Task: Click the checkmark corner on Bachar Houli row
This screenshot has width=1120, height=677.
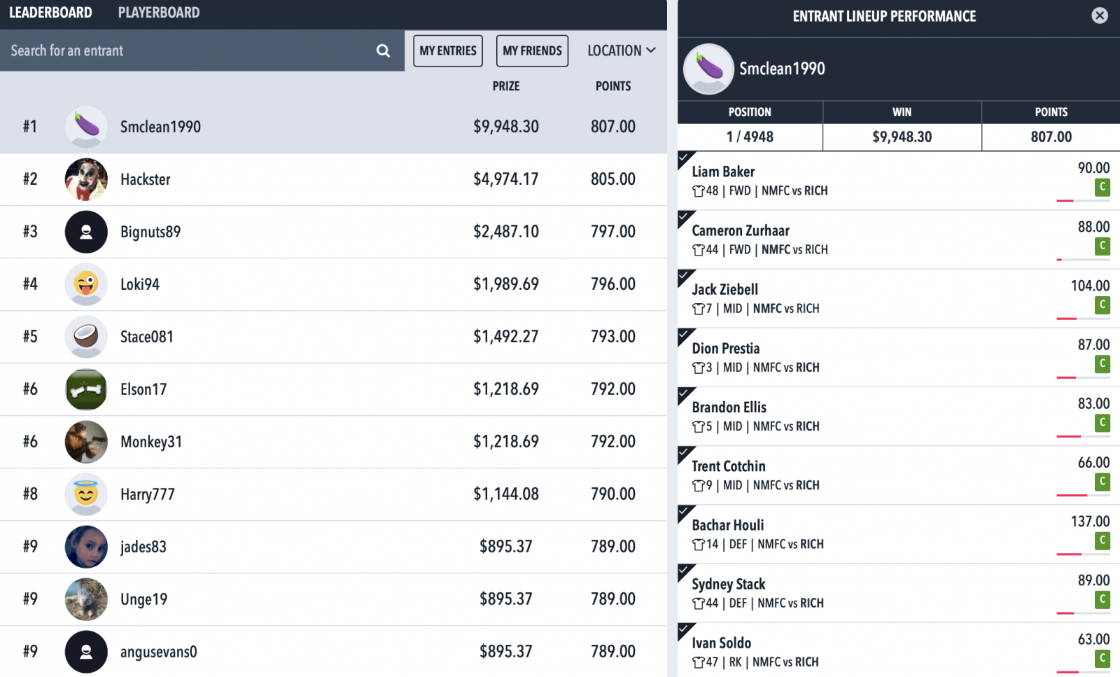Action: [685, 512]
